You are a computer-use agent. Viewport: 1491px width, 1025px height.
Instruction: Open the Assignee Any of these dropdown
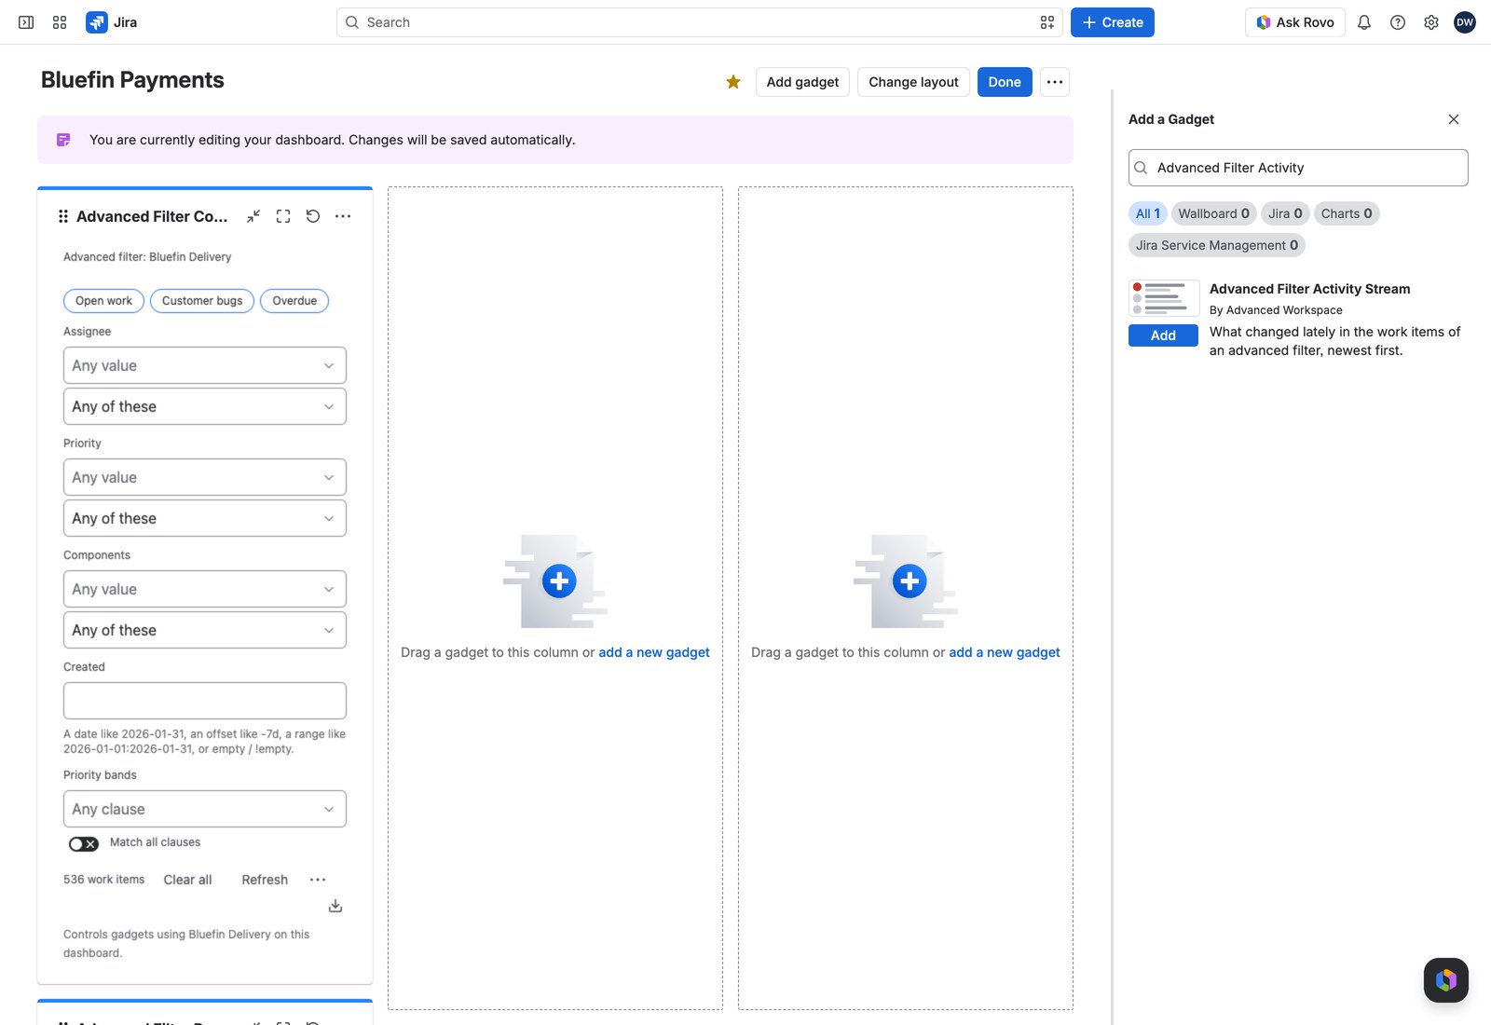(x=205, y=406)
